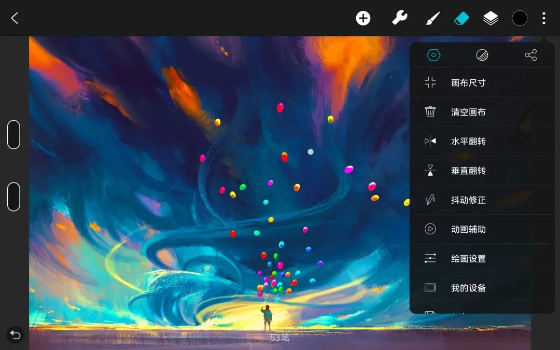Tap the lower left pill slider
The width and height of the screenshot is (560, 350).
[13, 197]
